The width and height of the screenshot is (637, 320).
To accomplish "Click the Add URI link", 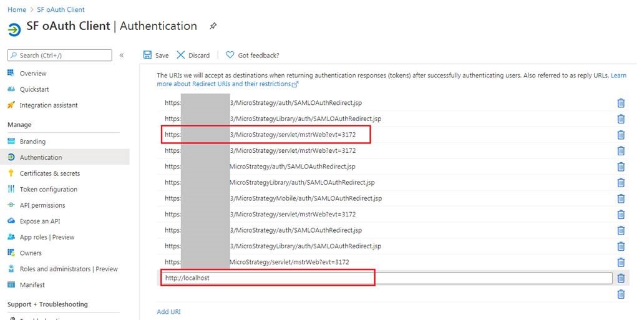I will (x=168, y=312).
